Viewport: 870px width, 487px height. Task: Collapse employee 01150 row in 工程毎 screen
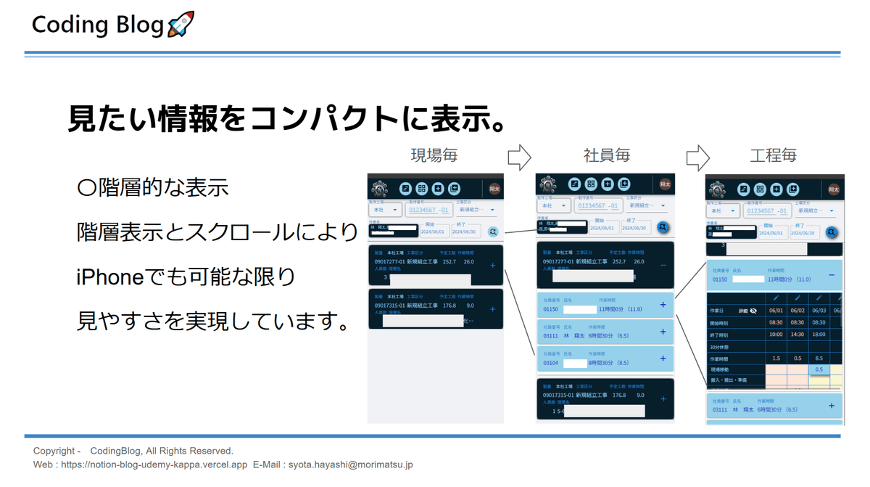(x=832, y=276)
